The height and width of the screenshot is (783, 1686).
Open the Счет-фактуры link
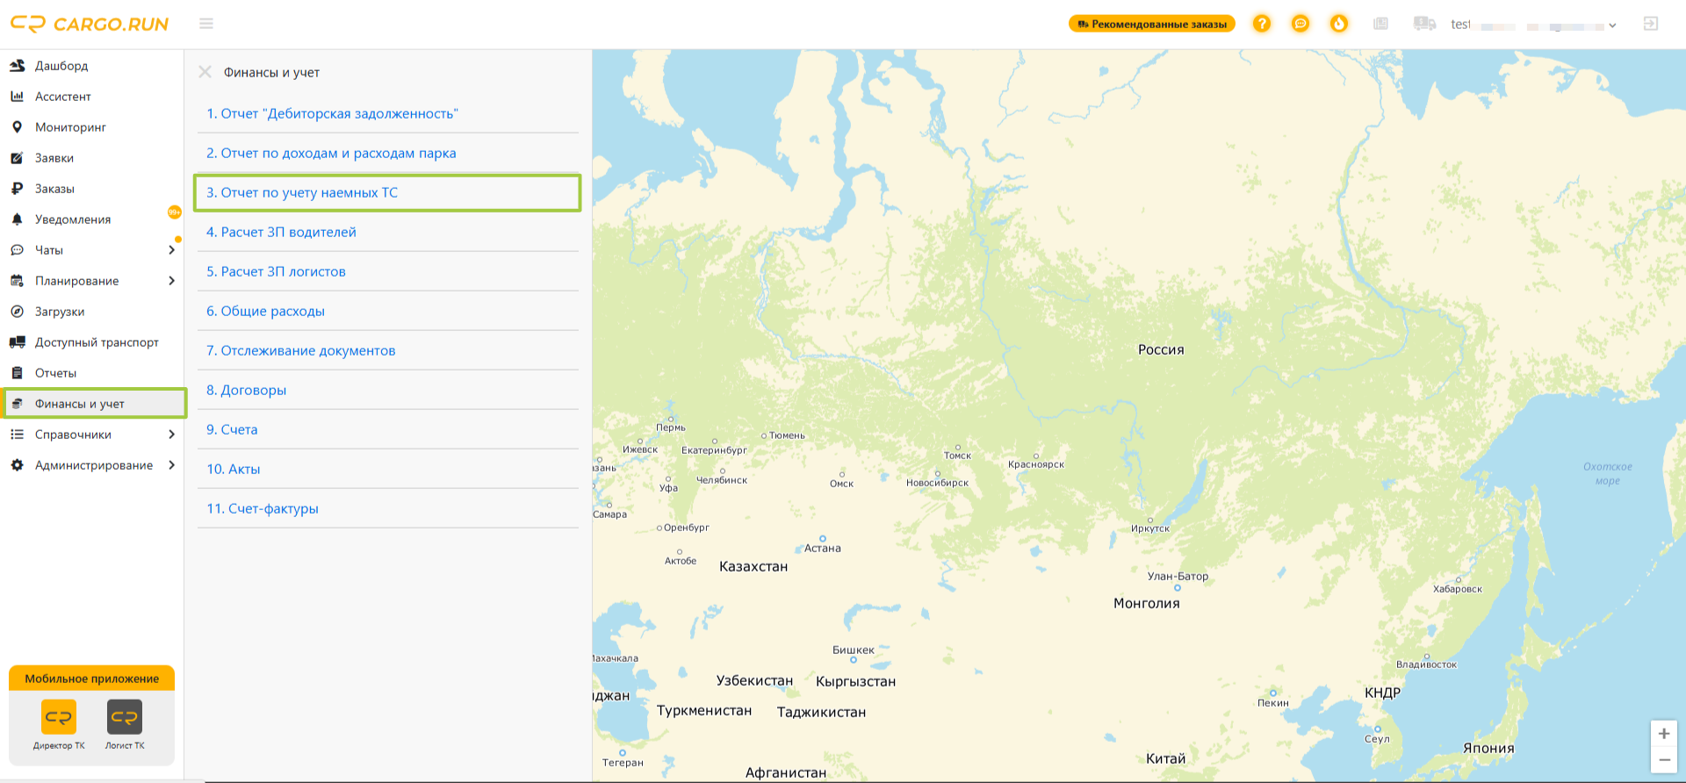pos(263,508)
